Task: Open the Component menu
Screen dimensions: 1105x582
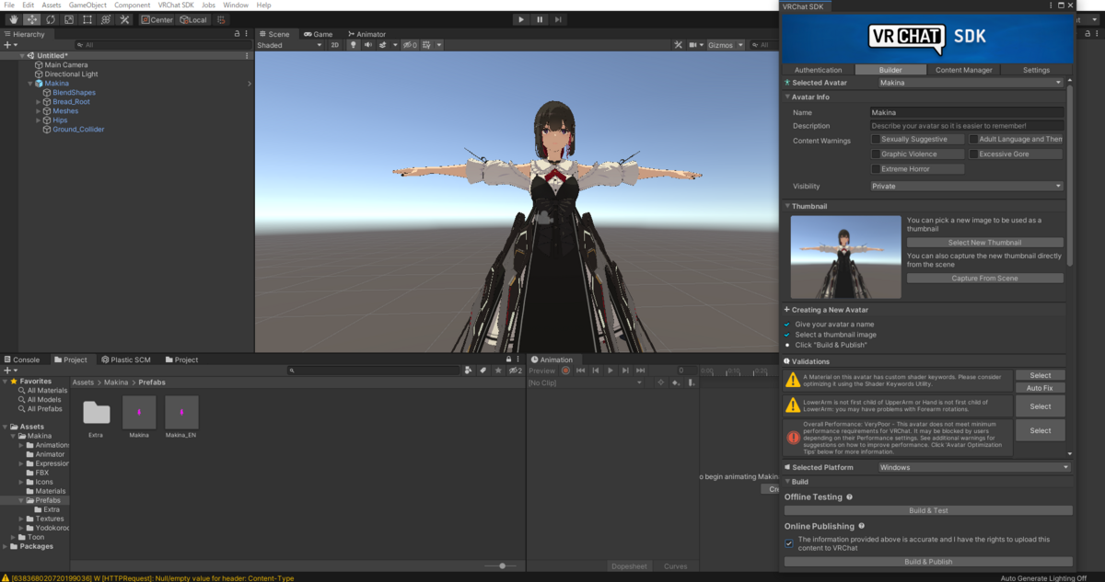Action: click(132, 6)
